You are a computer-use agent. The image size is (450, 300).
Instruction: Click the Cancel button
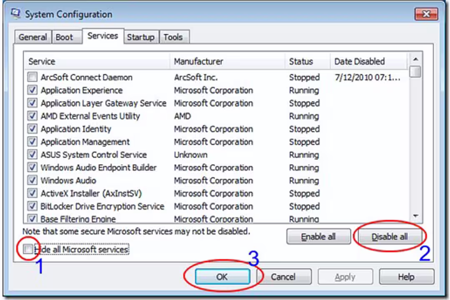tap(283, 277)
